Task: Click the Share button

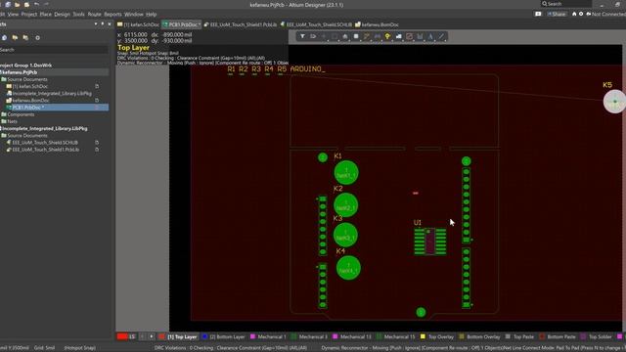Action: 557,14
